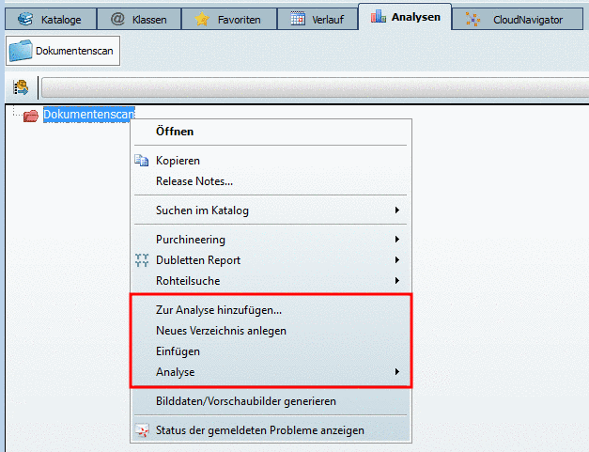Screen dimensions: 589x452
Task: Choose Kopieren in the context menu
Action: (271, 161)
